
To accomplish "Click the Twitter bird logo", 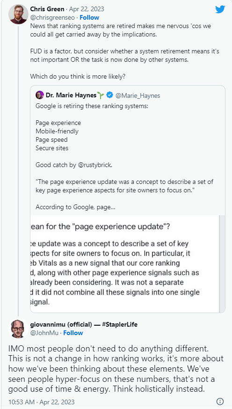I will click(220, 9).
